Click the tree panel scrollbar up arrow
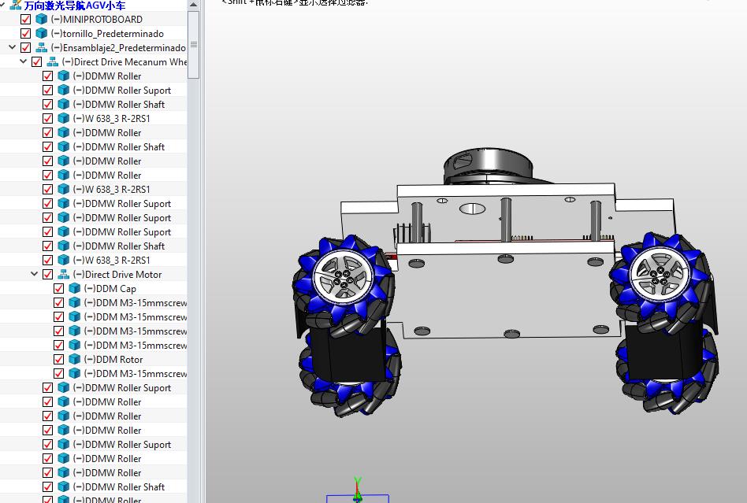 tap(193, 5)
